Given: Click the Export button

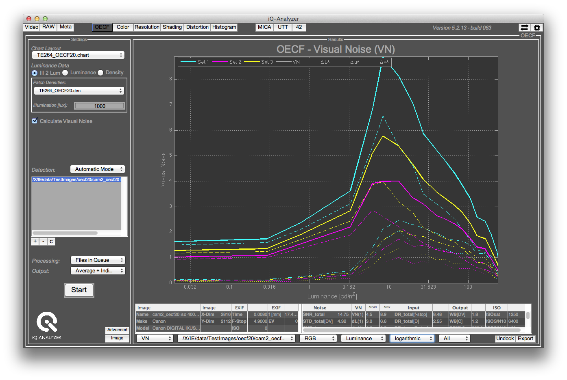Looking at the screenshot, I should pos(525,339).
